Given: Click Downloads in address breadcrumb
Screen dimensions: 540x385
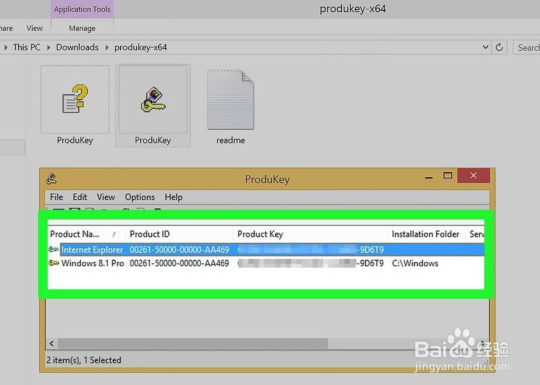Looking at the screenshot, I should pos(77,47).
